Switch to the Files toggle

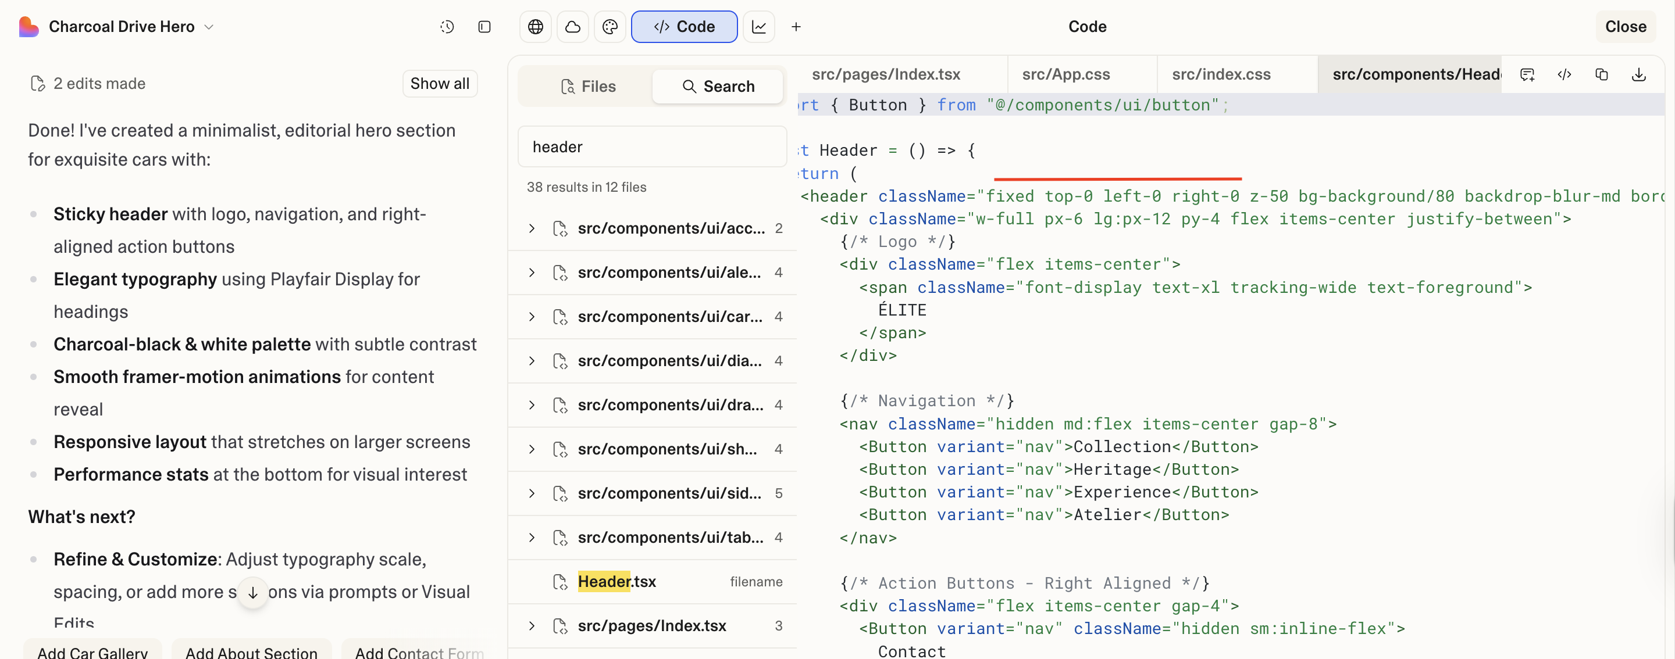pyautogui.click(x=587, y=87)
